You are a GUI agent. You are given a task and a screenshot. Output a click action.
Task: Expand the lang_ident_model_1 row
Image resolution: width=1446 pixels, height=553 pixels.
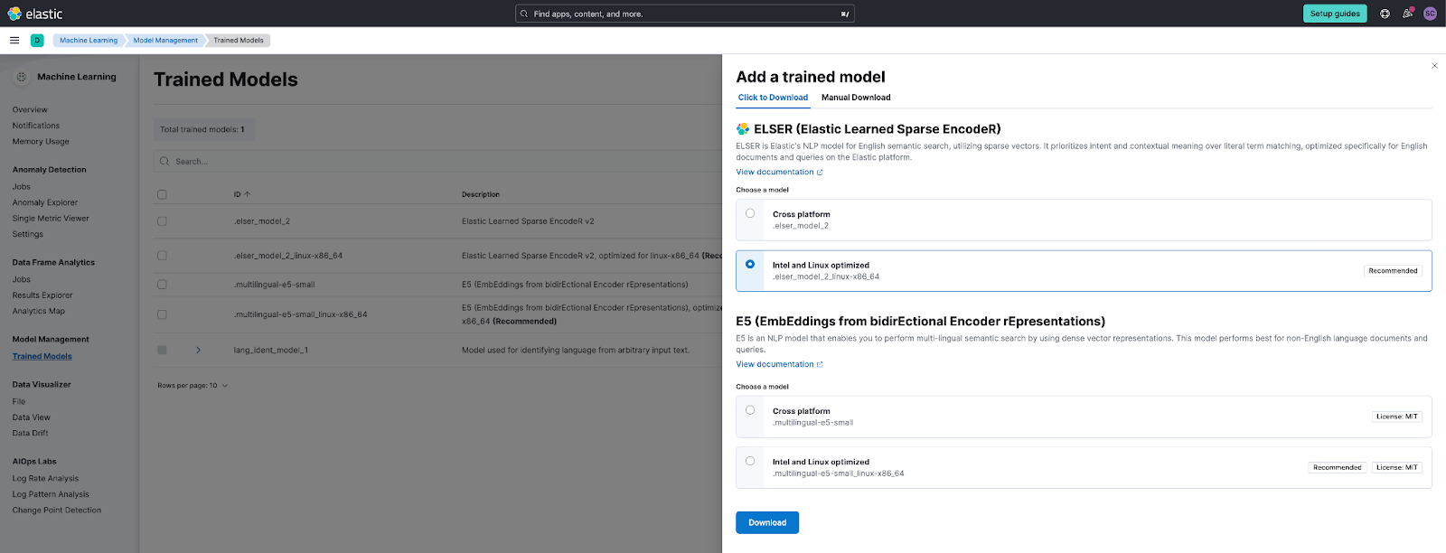click(x=198, y=350)
